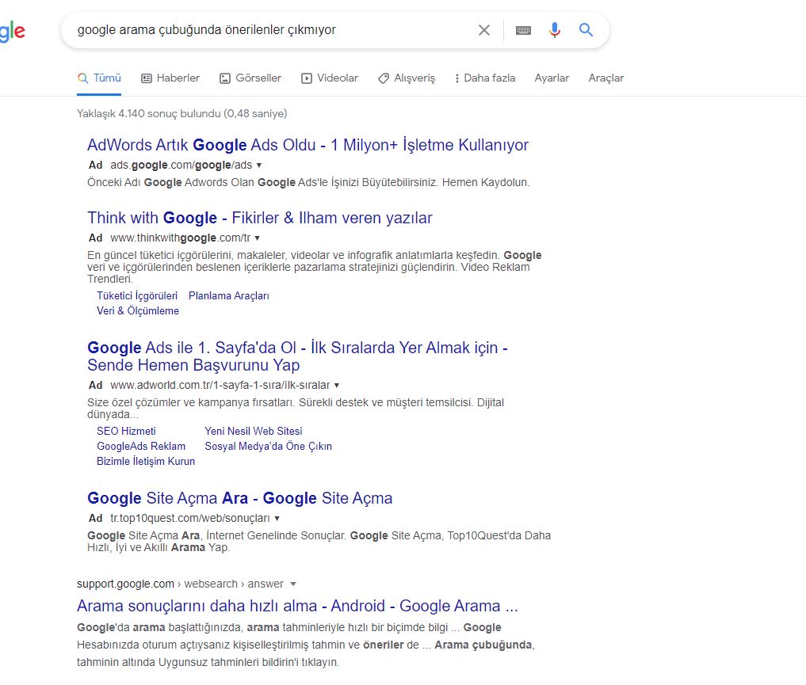Open the Bizimle İletişim Kurun sitelink
806x685 pixels.
pyautogui.click(x=146, y=461)
